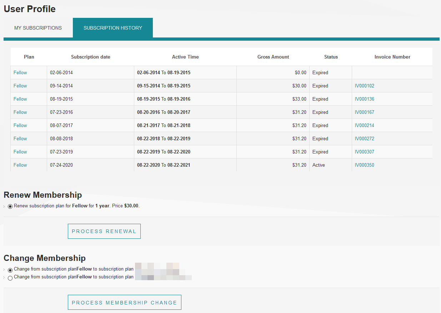Open invoice IV000136
Screen dimensions: 441x313
[x=365, y=99]
